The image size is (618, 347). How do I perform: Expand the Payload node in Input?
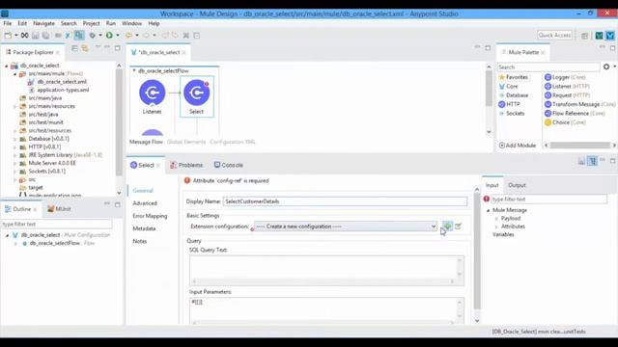coord(496,219)
